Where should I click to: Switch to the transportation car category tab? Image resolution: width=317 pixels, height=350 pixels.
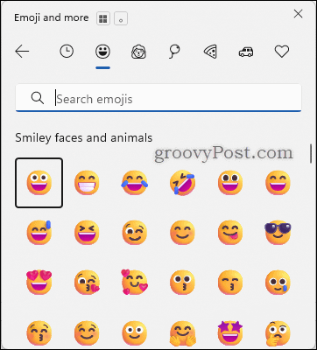click(246, 52)
